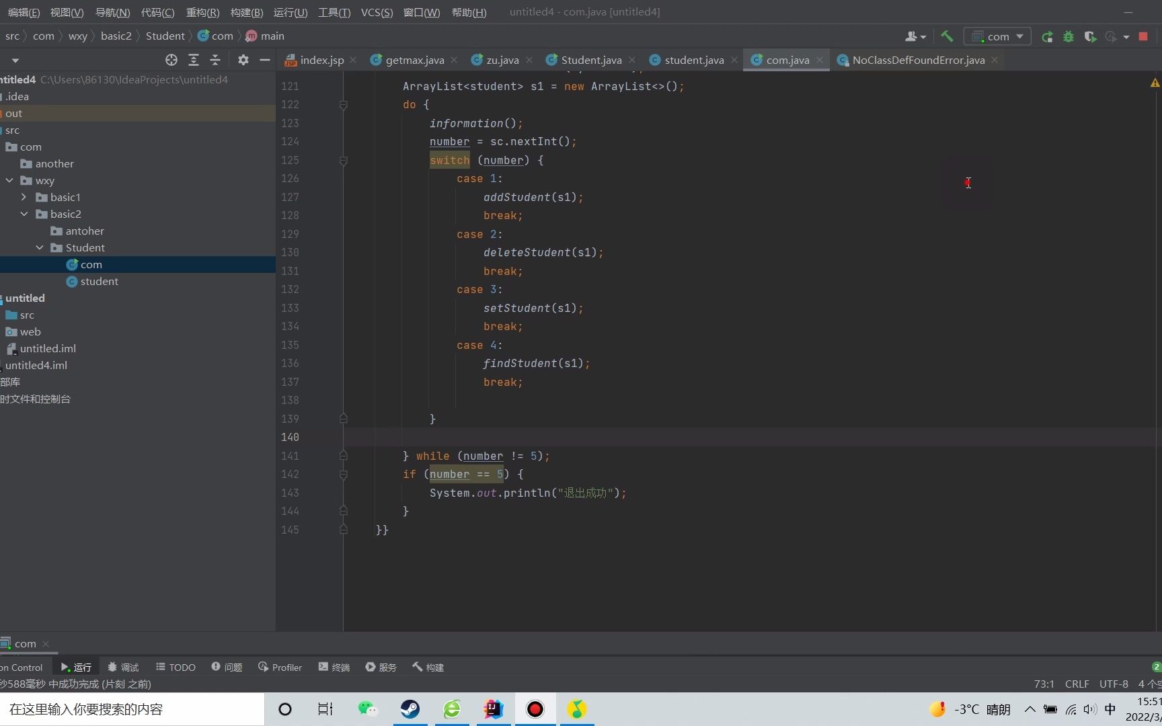Collapse the Student folder in project tree
The width and height of the screenshot is (1162, 726).
(x=40, y=247)
